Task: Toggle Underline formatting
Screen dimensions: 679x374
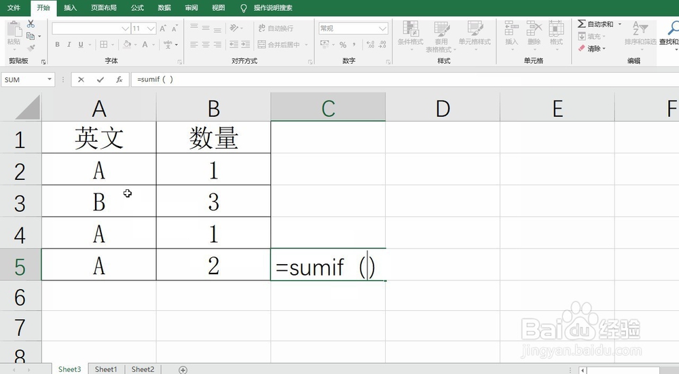Action: click(x=81, y=44)
